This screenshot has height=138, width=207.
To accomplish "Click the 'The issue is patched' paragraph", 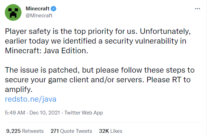I will [100, 80].
